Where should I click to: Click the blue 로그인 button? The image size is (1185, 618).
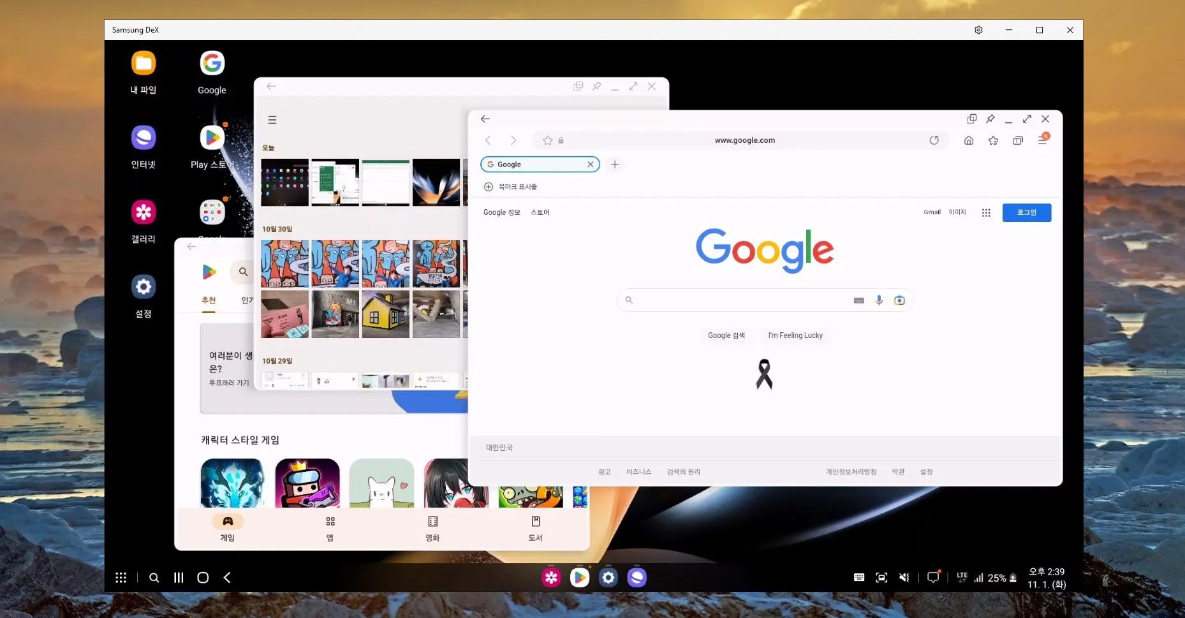(1027, 213)
